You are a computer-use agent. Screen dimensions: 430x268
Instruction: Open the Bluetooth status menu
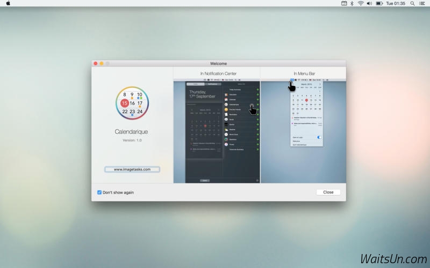coord(352,3)
